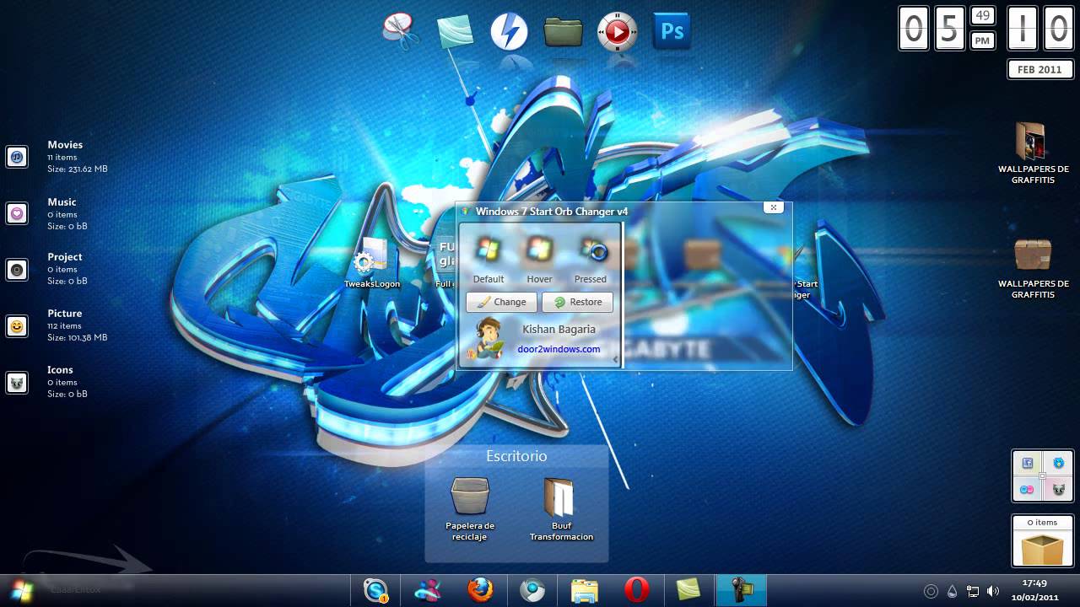The image size is (1080, 607).
Task: Launch Photoshop from the top dock
Action: (x=672, y=32)
